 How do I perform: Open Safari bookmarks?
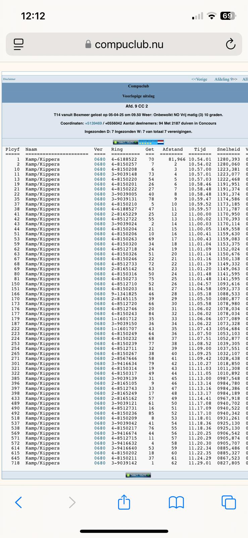pyautogui.click(x=176, y=502)
